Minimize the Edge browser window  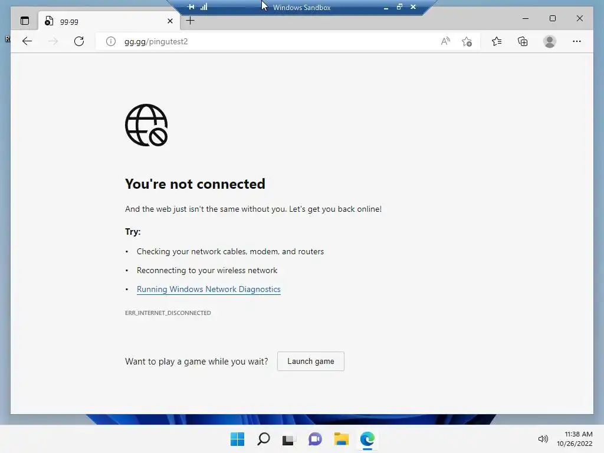(x=526, y=18)
